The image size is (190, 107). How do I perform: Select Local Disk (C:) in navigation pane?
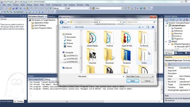(72, 56)
